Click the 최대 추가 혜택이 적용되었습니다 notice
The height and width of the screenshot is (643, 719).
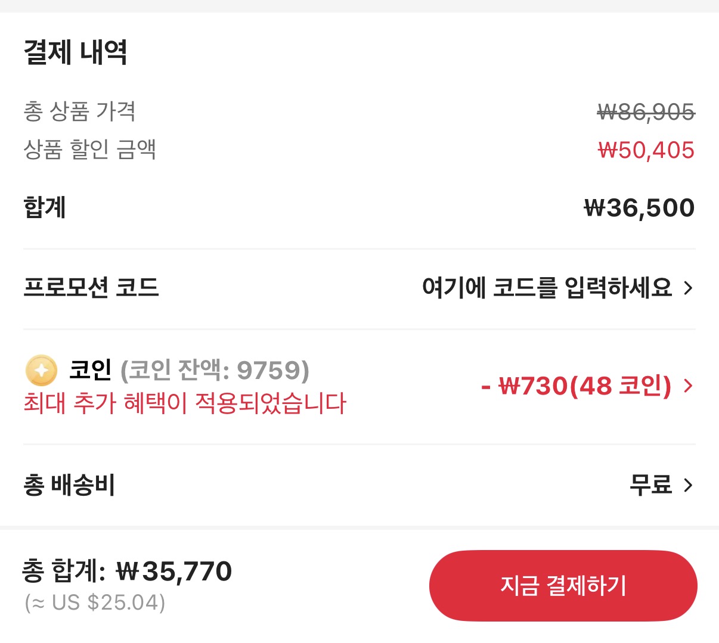click(185, 403)
